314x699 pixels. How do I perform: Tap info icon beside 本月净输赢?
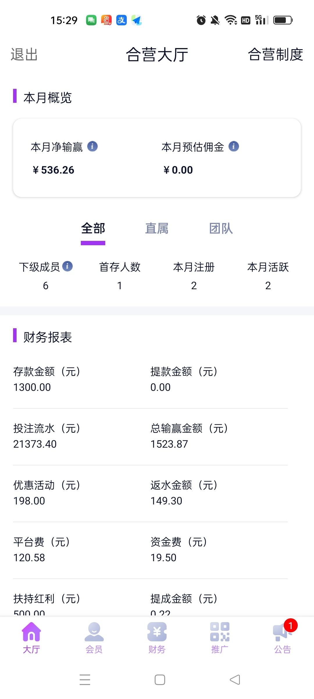pos(92,146)
